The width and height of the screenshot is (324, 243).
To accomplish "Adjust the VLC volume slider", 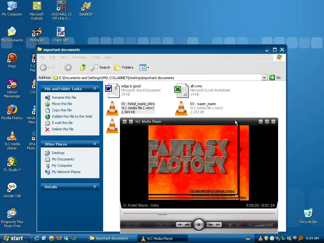I will (264, 225).
